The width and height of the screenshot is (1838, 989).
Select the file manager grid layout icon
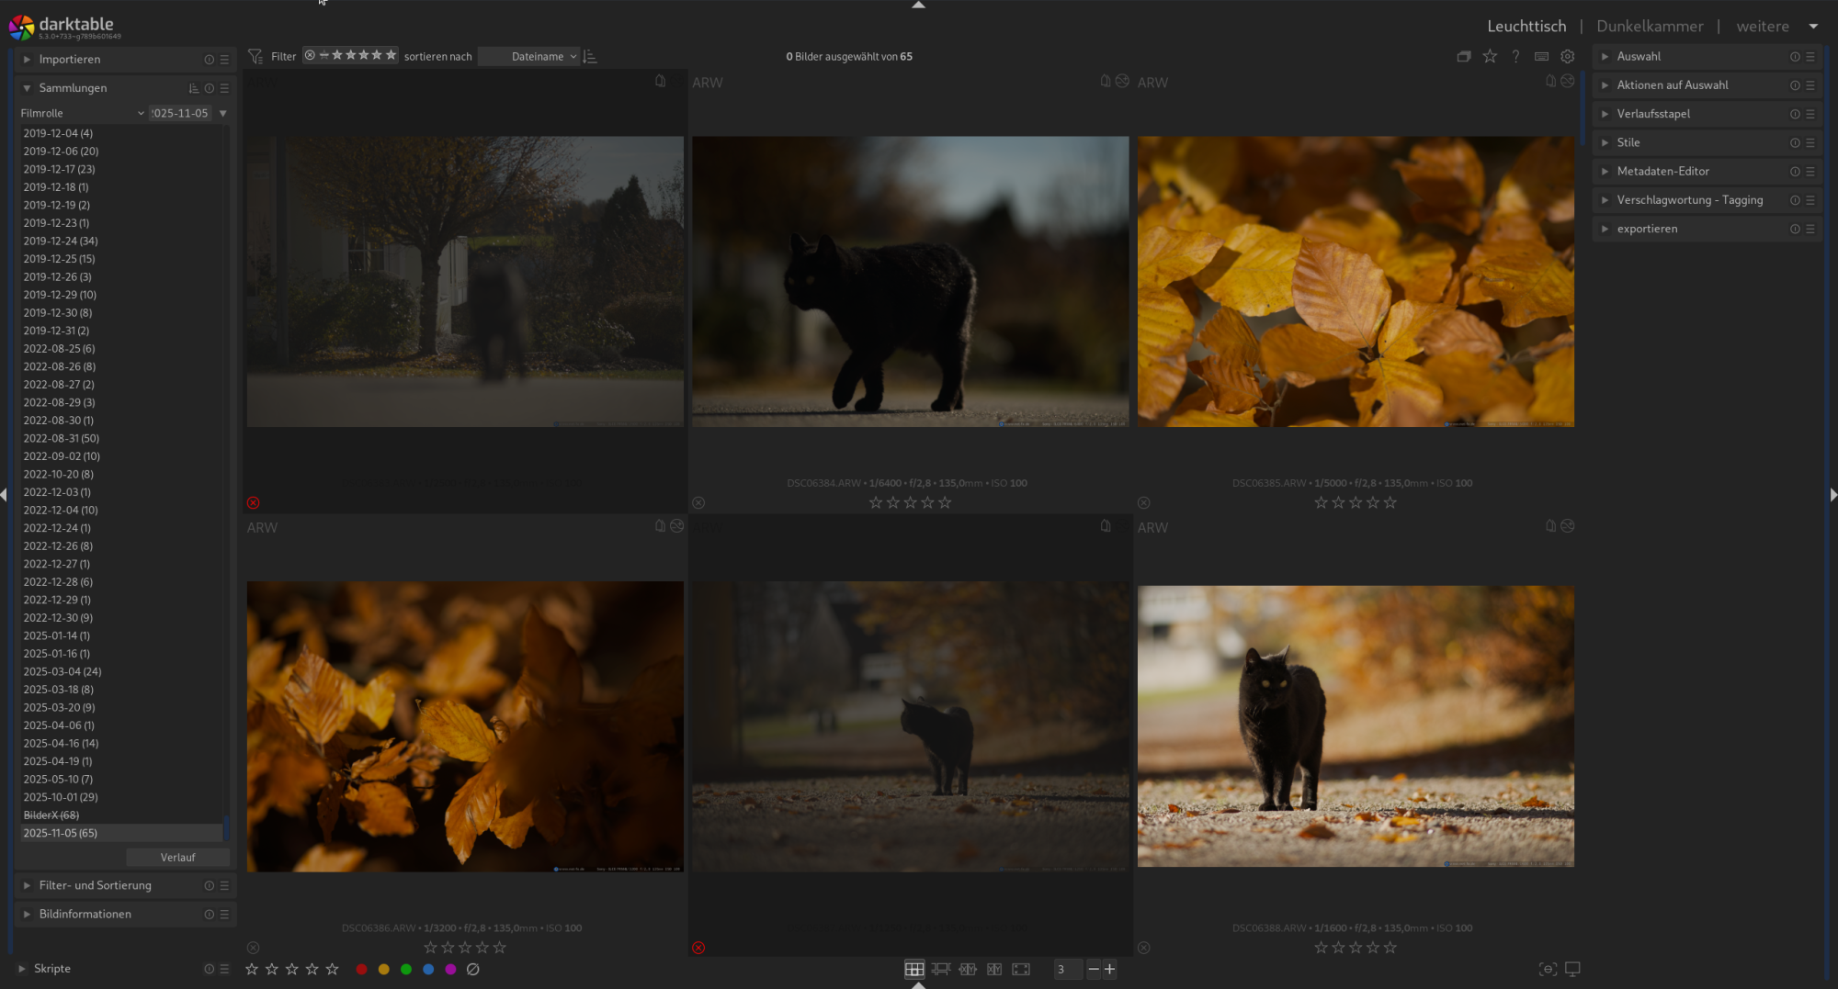913,970
